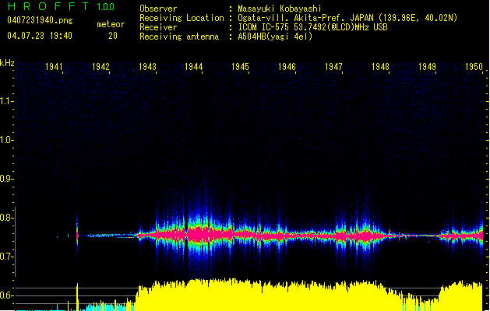Click the 0.7 kHz frequency label
490x311 pixels.
point(6,257)
